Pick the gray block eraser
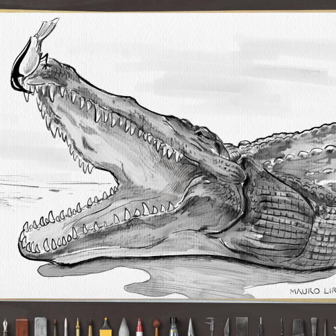The width and height of the screenshot is (336, 336). point(40,327)
